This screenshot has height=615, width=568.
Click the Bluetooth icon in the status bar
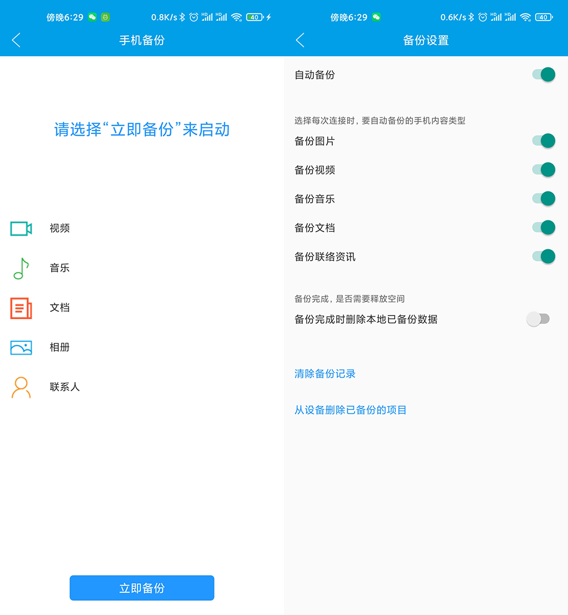pos(182,17)
